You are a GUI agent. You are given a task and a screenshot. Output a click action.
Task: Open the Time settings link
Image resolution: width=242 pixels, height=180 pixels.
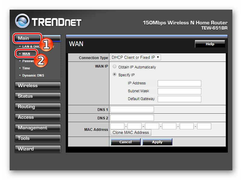point(26,68)
